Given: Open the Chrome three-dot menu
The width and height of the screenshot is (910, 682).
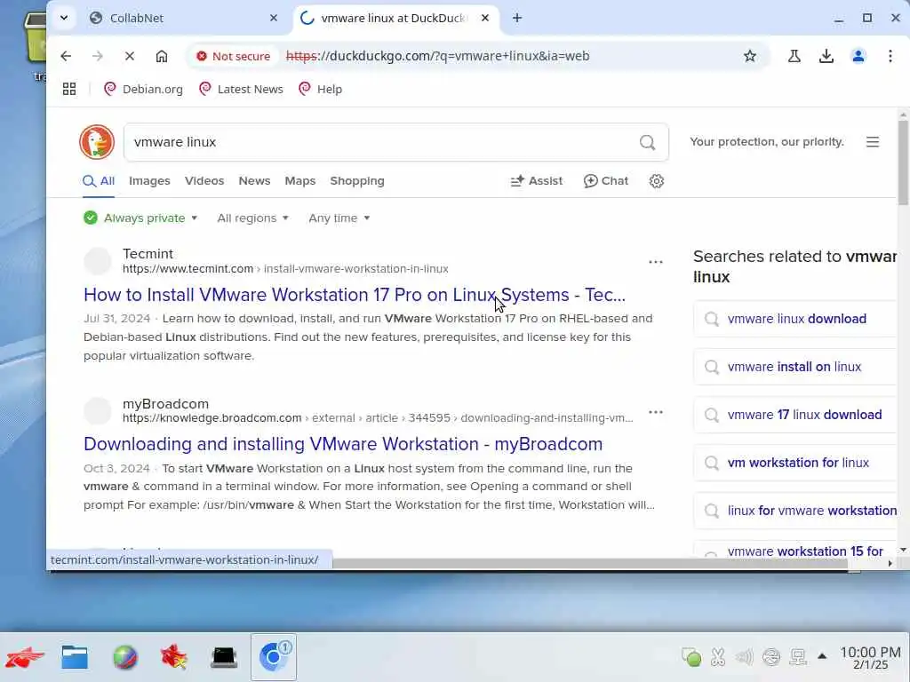Looking at the screenshot, I should click(890, 56).
